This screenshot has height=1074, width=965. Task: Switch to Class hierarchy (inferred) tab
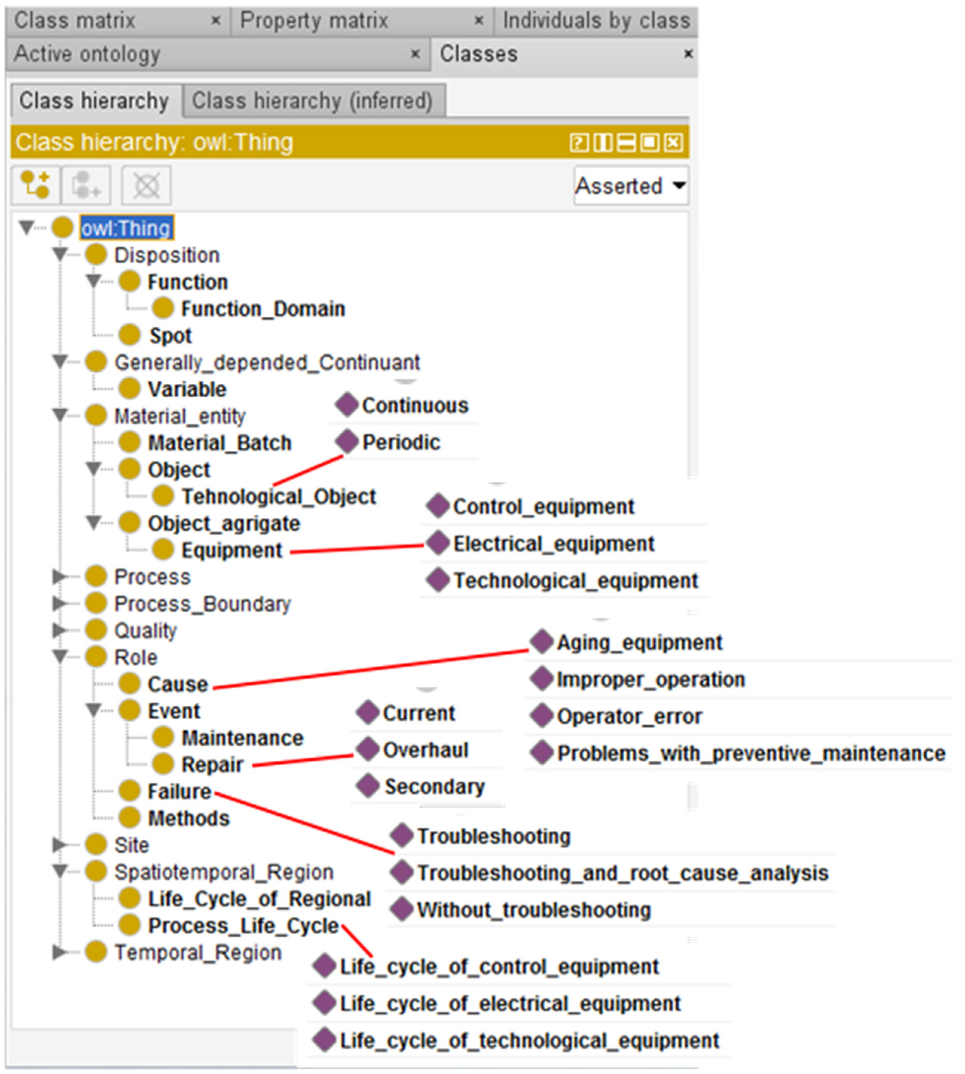coord(312,101)
